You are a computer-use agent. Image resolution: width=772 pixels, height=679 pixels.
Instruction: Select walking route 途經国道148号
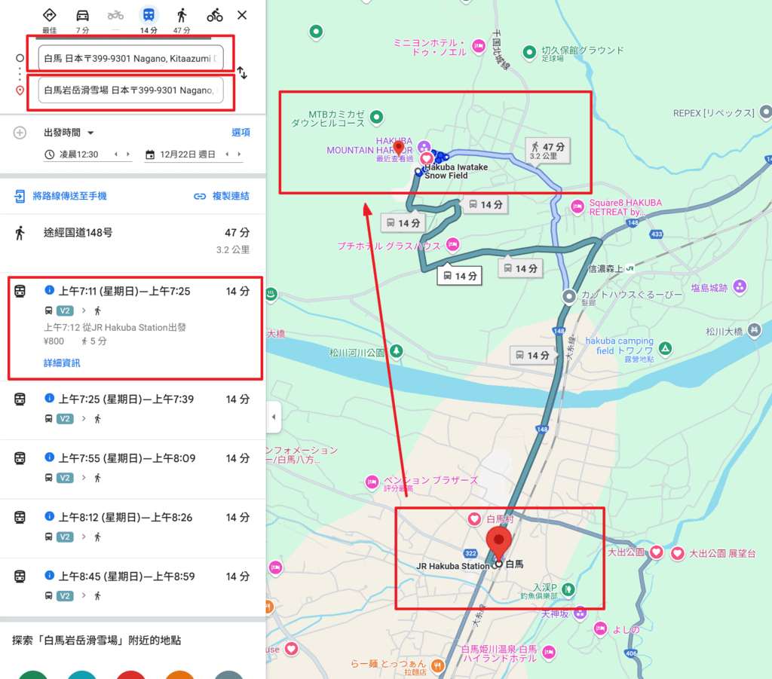(133, 240)
